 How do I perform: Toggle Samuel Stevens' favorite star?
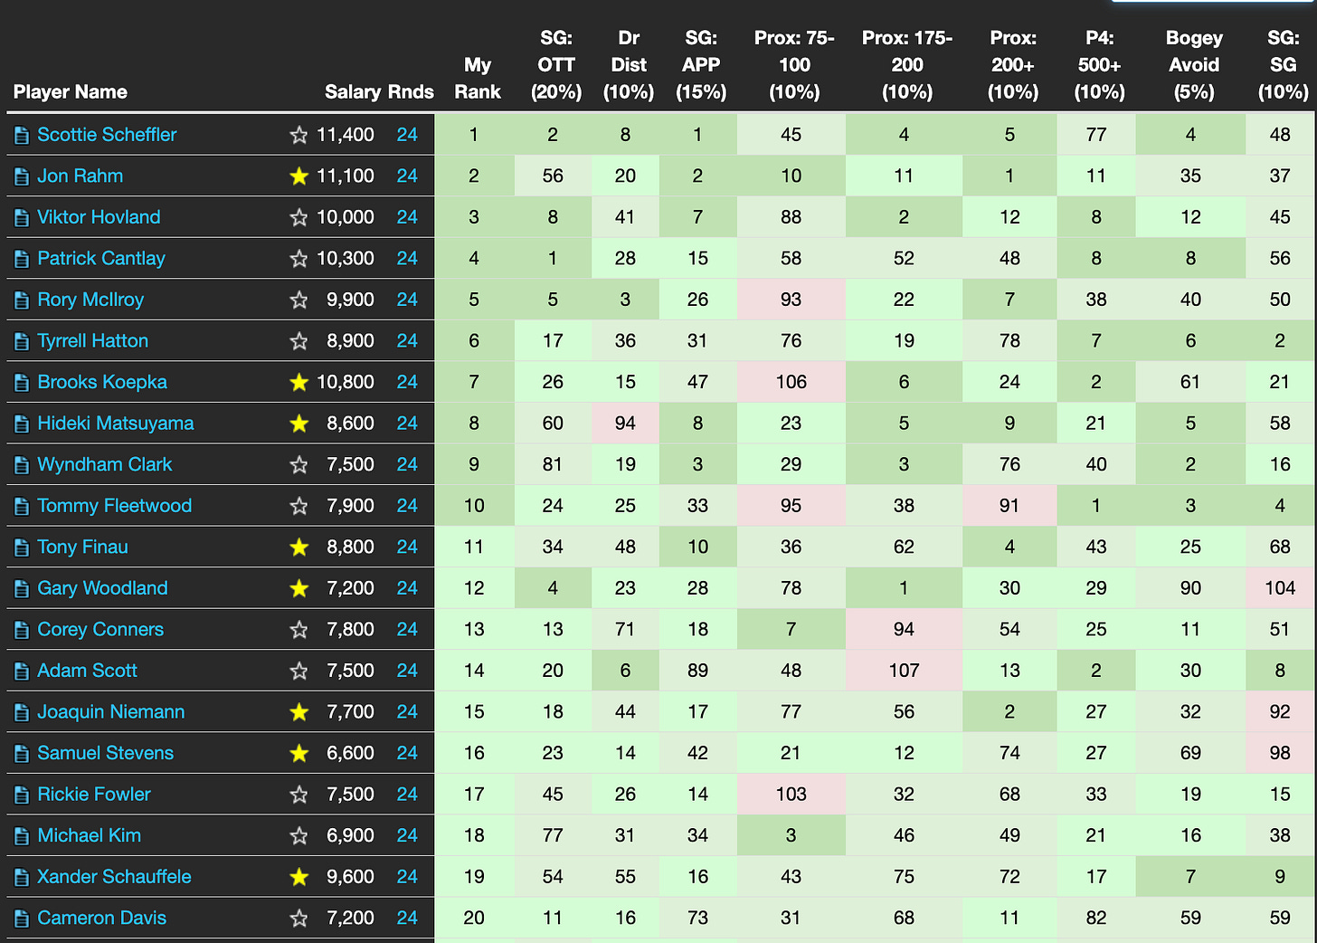pyautogui.click(x=298, y=753)
